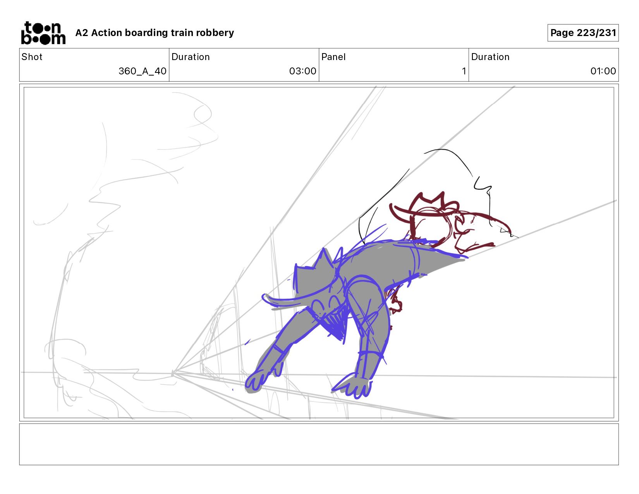Click the 'Duration' label beside Panel

[490, 57]
